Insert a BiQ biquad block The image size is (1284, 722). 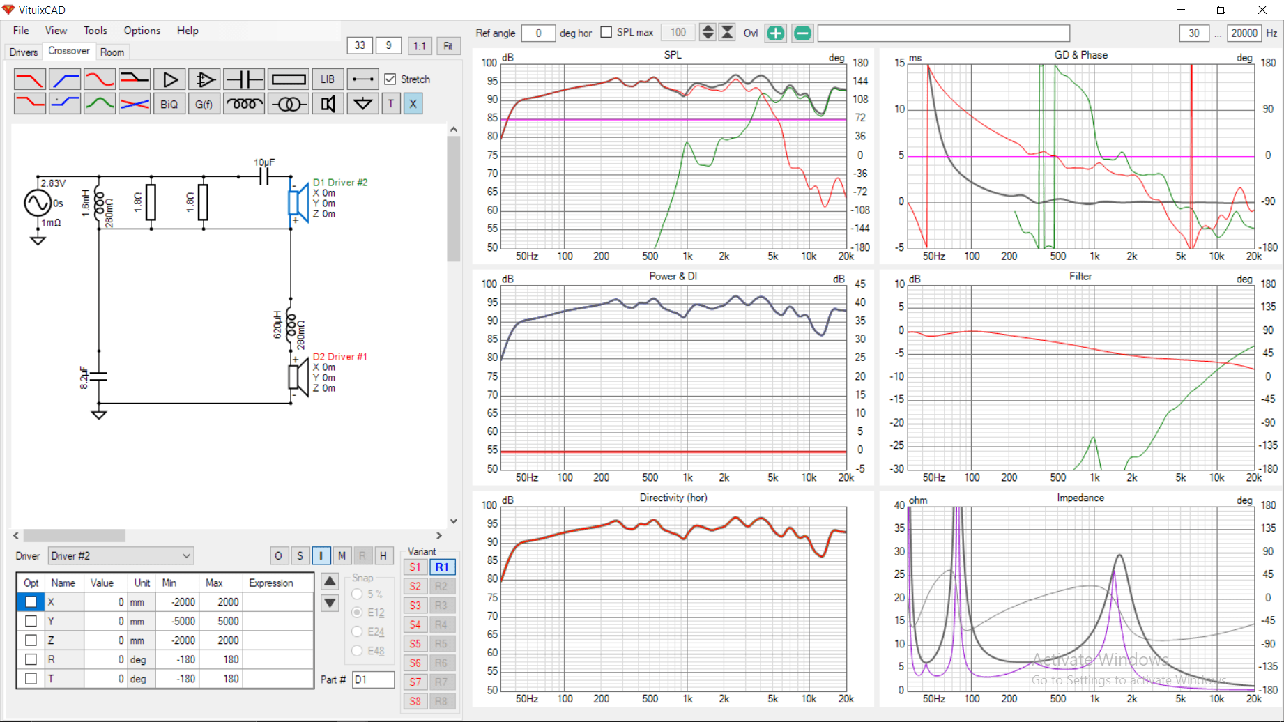tap(169, 104)
